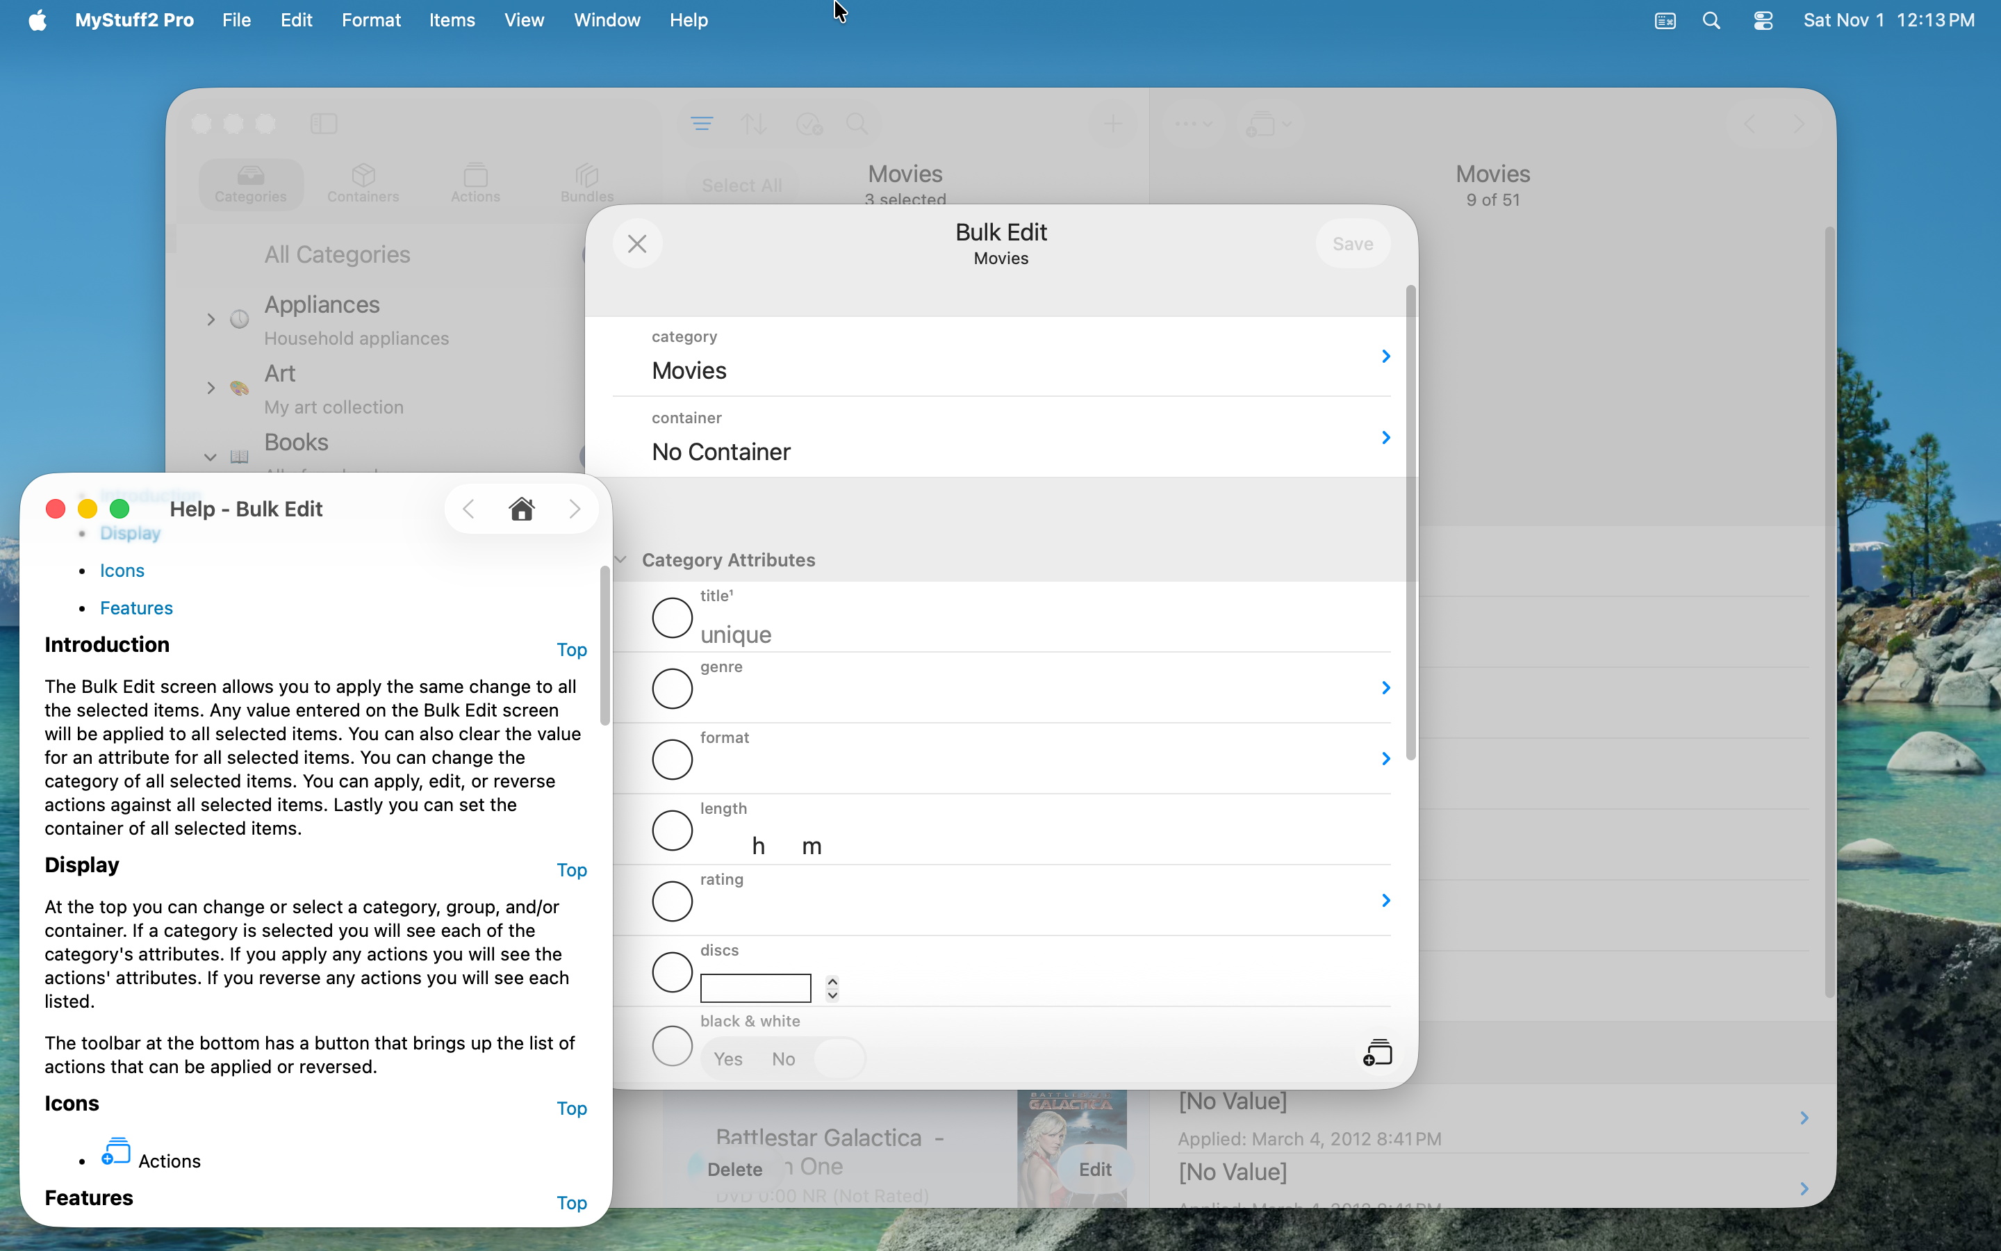
Task: Open the Items menu
Action: coord(452,20)
